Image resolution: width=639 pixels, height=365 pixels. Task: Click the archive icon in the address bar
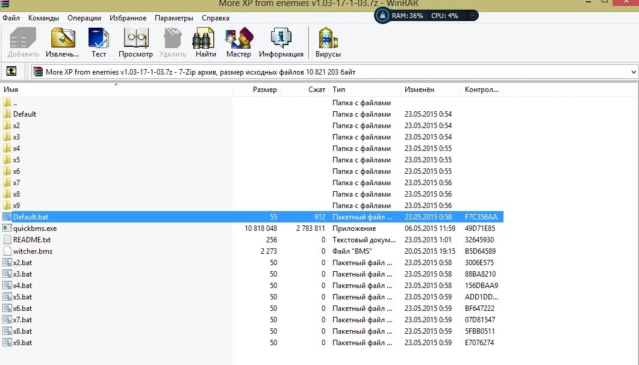point(38,72)
